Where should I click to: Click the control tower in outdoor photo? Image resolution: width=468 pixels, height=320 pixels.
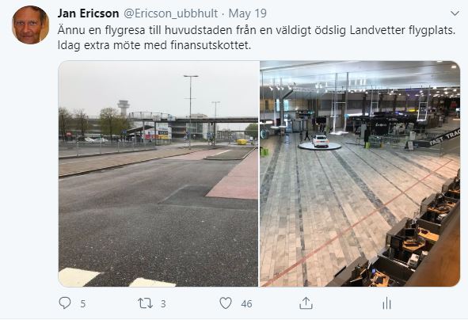pyautogui.click(x=124, y=108)
